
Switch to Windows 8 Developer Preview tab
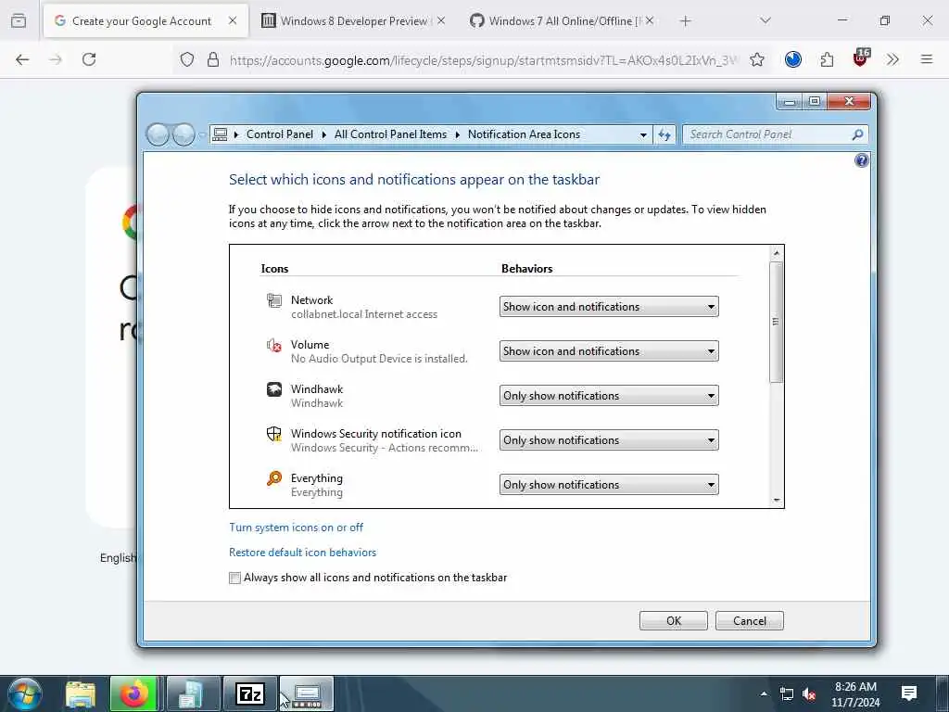coord(353,21)
